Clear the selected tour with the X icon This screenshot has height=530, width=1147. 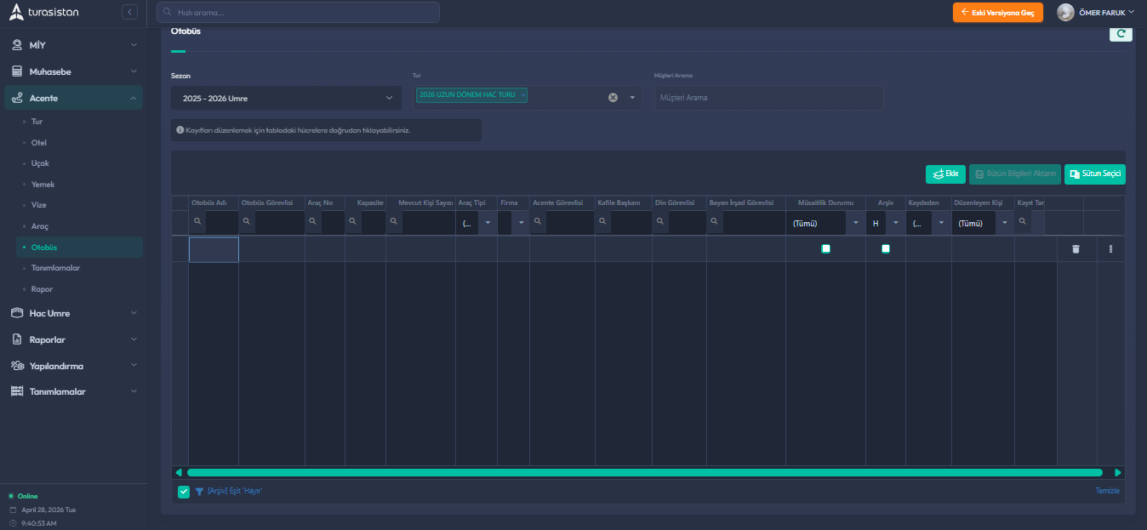613,97
